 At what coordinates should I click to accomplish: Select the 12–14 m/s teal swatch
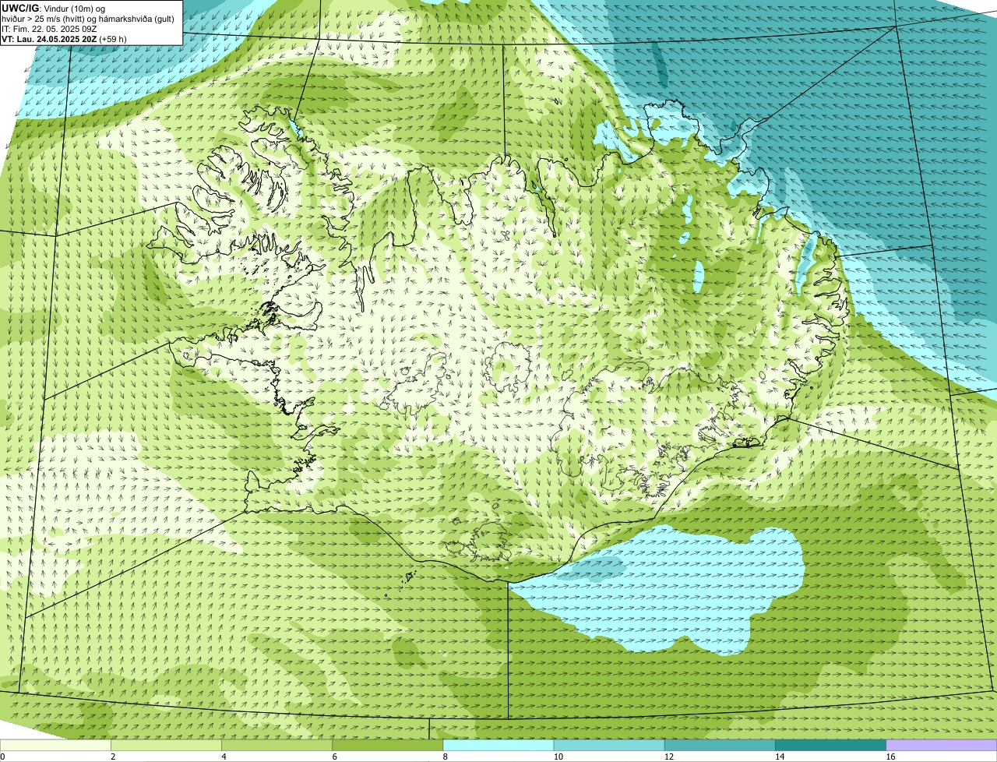click(x=720, y=745)
